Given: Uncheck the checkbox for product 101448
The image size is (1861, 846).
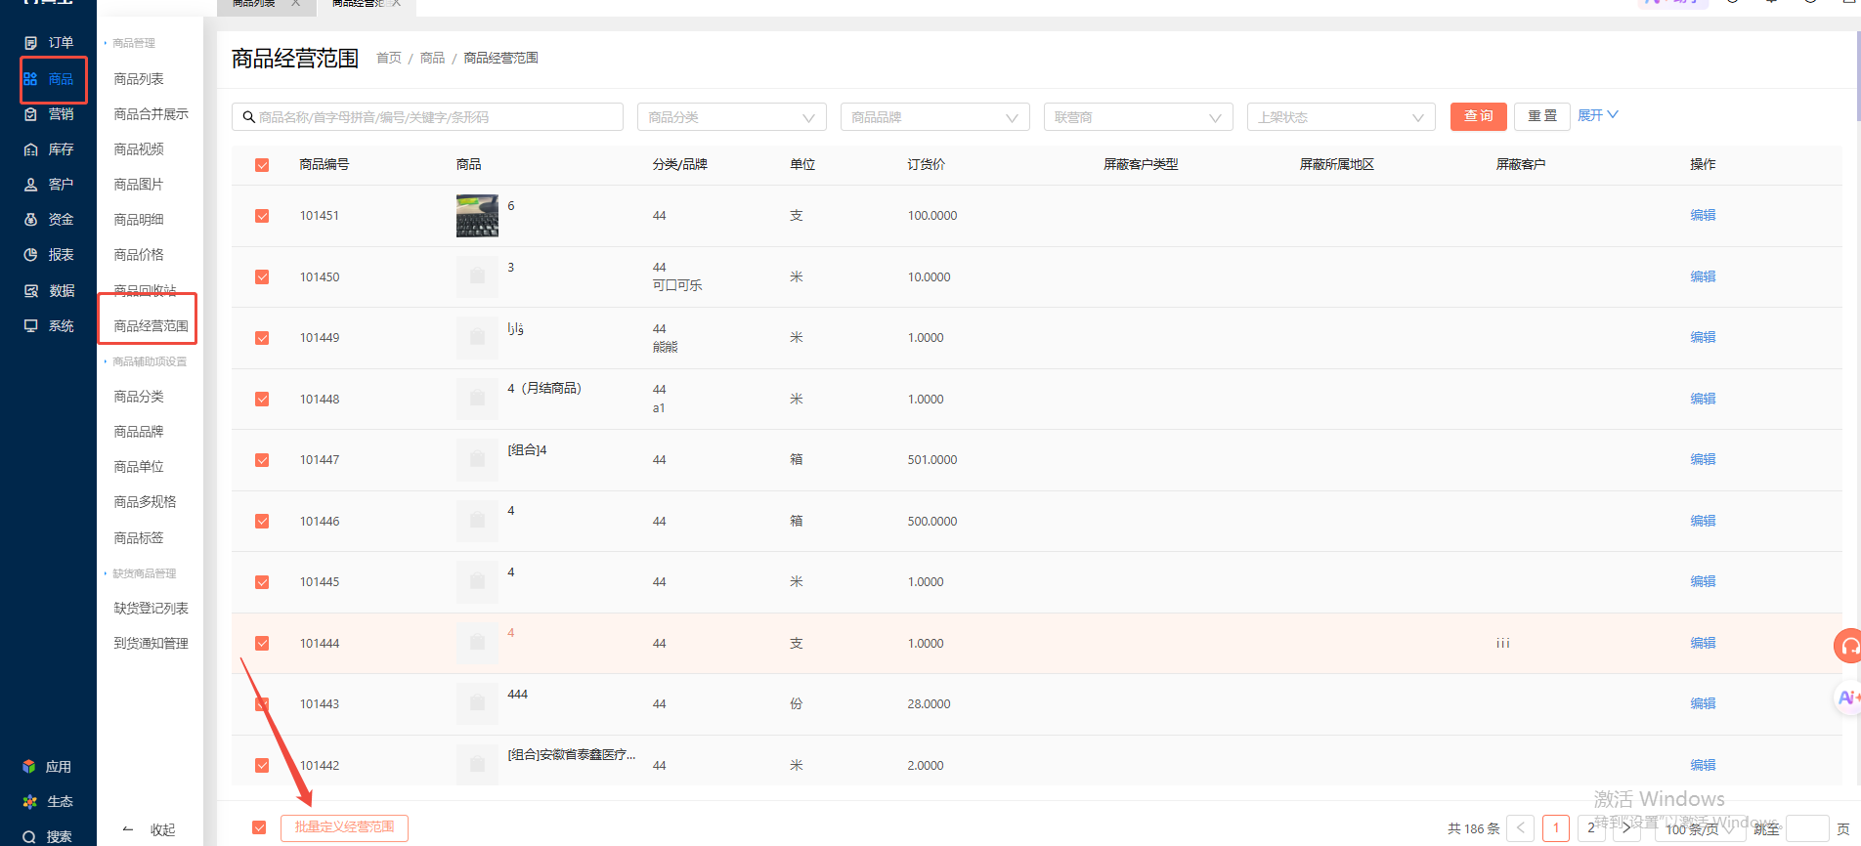Looking at the screenshot, I should (x=262, y=399).
